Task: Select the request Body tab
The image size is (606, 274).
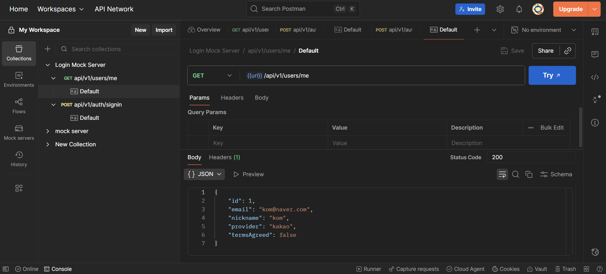Action: point(262,98)
